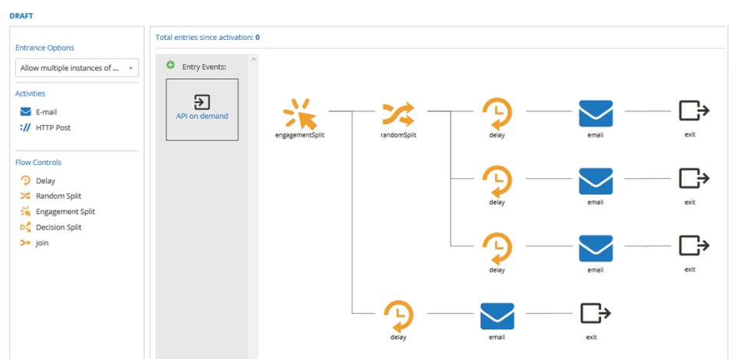
Task: Select the randomSplit node on canvas
Action: click(x=399, y=114)
